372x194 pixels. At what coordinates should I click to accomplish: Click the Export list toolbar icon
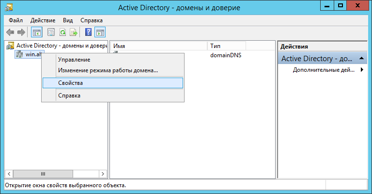[74, 32]
